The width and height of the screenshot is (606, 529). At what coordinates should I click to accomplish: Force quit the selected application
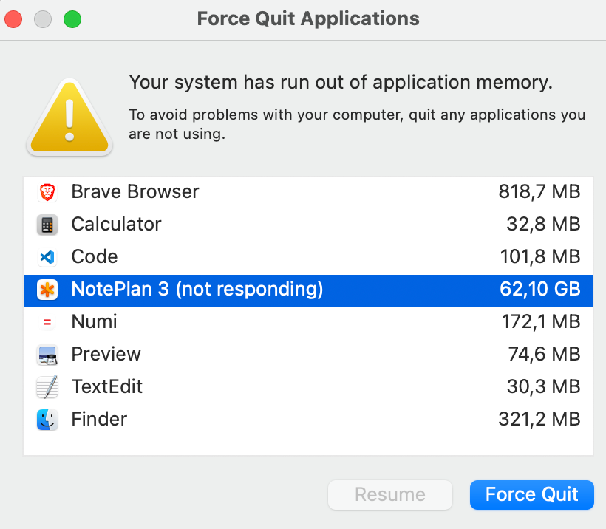coord(532,494)
